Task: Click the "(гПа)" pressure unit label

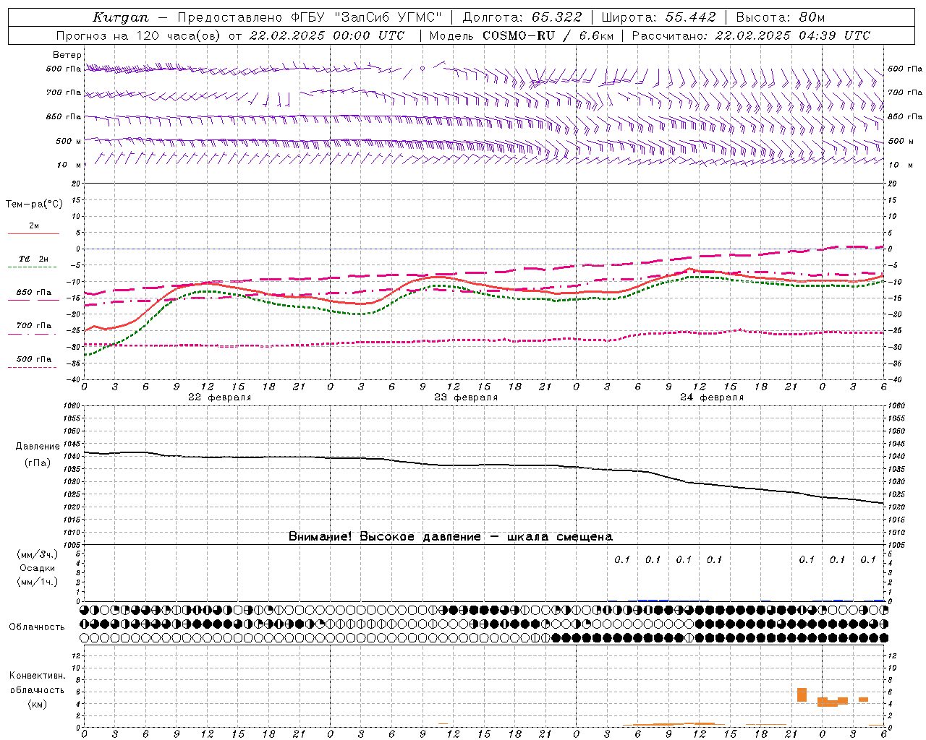Action: click(38, 463)
